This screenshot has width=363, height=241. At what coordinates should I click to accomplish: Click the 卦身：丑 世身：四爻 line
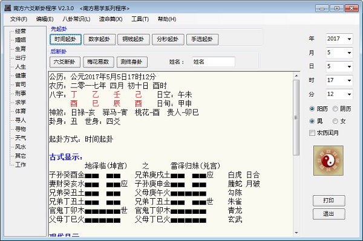pyautogui.click(x=85, y=121)
